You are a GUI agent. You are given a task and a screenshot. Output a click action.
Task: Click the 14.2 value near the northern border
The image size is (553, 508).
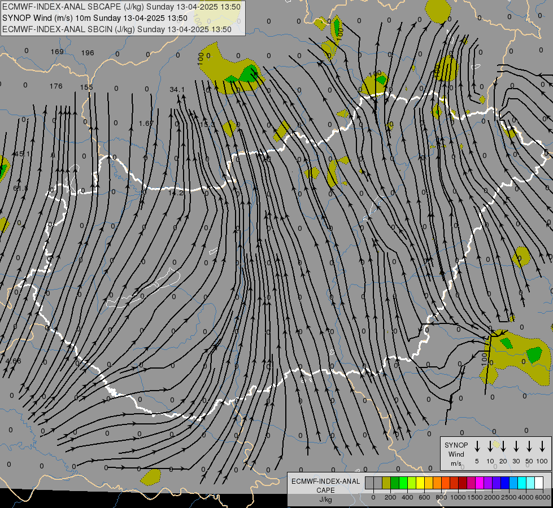(176, 193)
